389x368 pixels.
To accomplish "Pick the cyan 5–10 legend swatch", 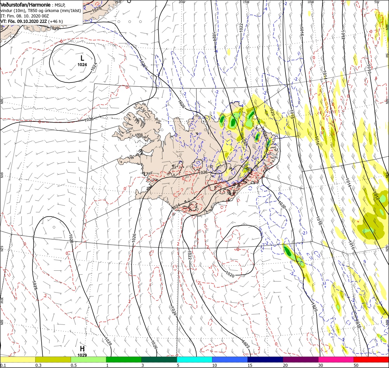I will point(194,360).
